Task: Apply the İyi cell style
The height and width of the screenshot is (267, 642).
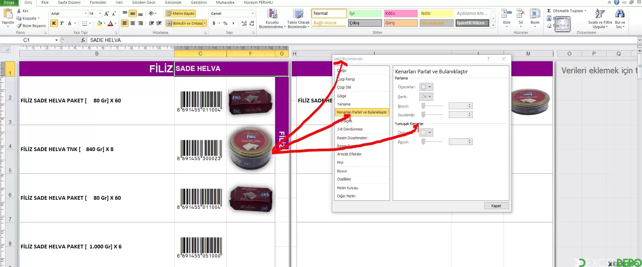Action: coord(365,14)
